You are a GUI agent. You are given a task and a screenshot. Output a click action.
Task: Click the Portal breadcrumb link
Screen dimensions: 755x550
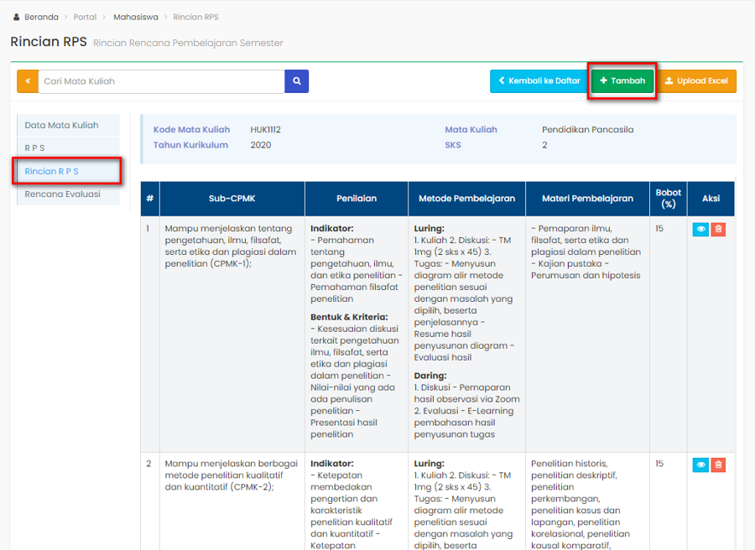point(85,17)
